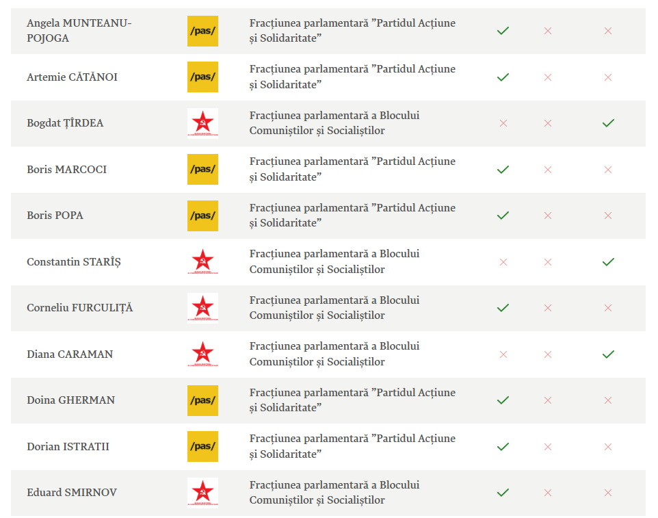The width and height of the screenshot is (658, 518).
Task: Click the PAS logo in Artemie CĂTĂNOI's row
Action: pyautogui.click(x=202, y=77)
